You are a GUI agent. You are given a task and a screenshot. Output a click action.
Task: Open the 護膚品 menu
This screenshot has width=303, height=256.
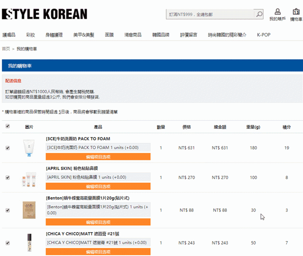9,35
